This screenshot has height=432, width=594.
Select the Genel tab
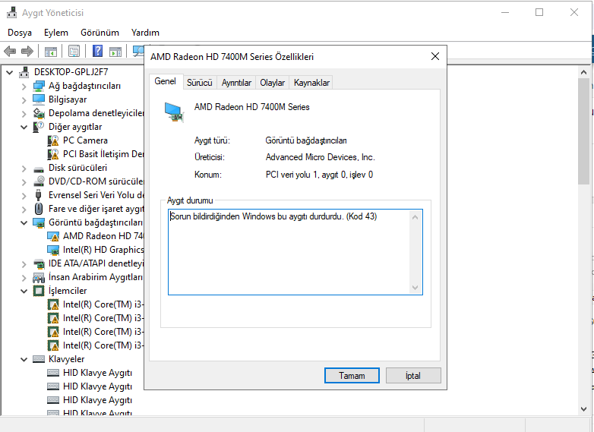165,81
